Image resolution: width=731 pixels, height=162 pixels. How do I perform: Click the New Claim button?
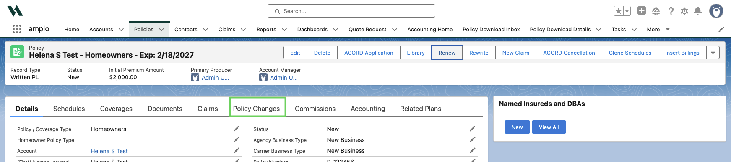coord(516,53)
